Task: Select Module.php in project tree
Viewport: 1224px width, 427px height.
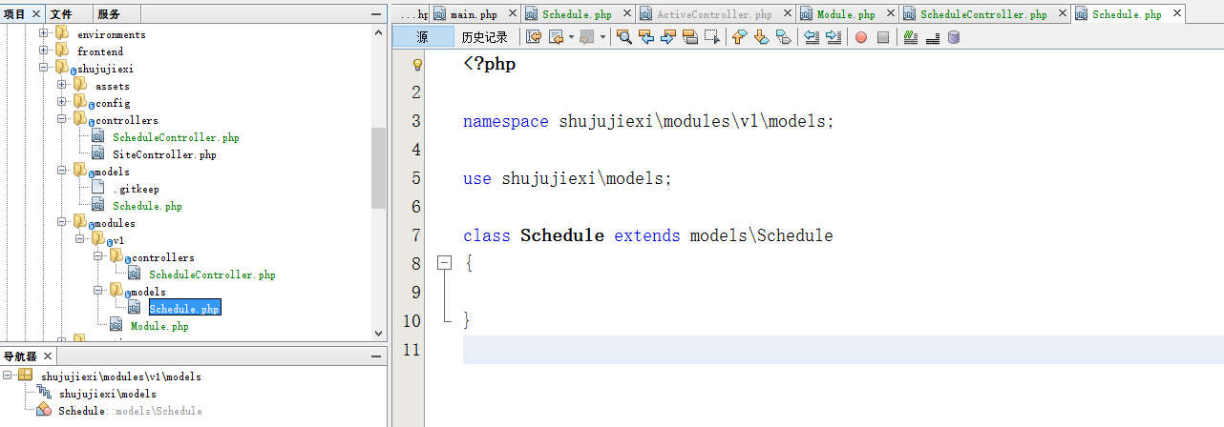Action: (x=159, y=326)
